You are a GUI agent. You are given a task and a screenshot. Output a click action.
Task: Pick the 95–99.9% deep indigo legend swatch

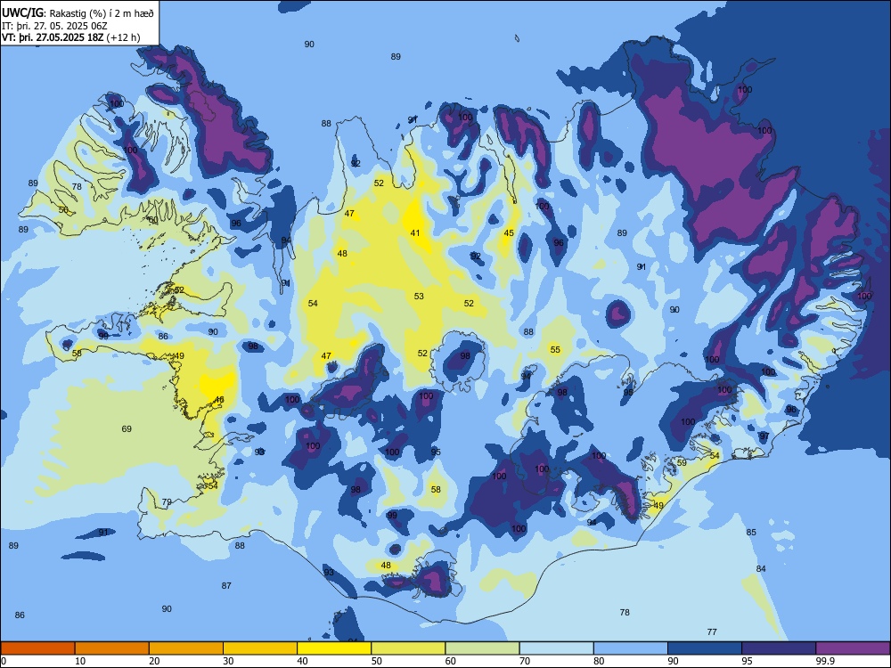coord(779,648)
